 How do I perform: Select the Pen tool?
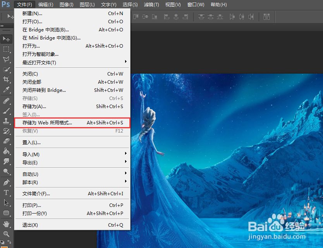[x=6, y=183]
